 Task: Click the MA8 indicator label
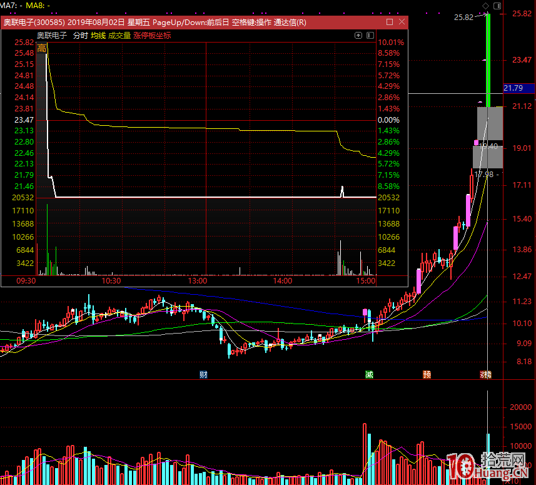[x=38, y=6]
